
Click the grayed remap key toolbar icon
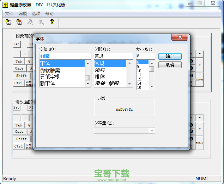(x=30, y=22)
